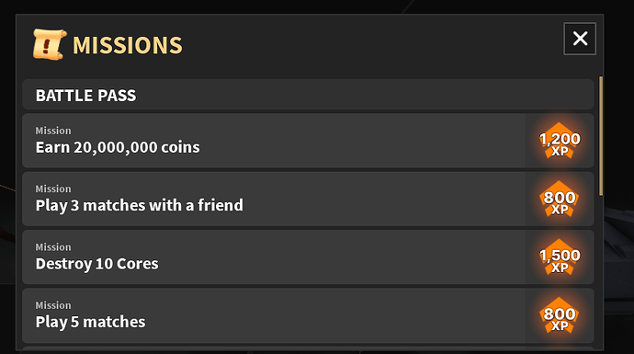Click 800 XP badge for Play 5 matches
Viewport: 634px width, 354px height.
coord(560,315)
